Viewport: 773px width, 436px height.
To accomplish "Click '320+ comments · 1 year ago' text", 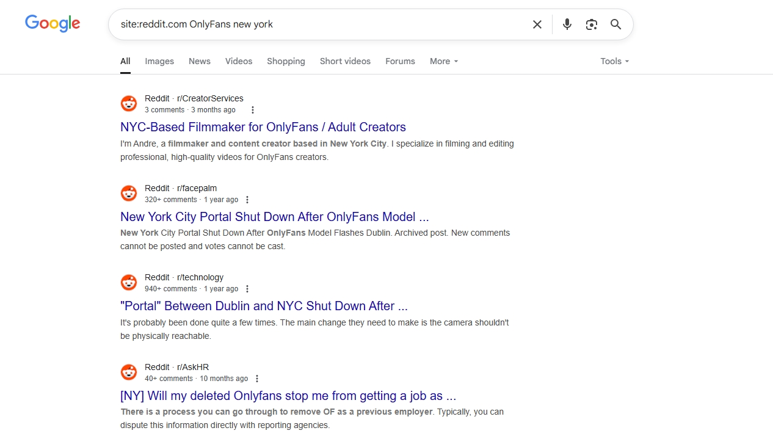I will [x=192, y=200].
